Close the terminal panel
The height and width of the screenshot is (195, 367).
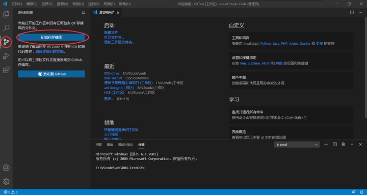pyautogui.click(x=360, y=145)
